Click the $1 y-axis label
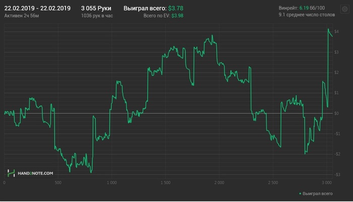Screen dimensions: 353x202 pyautogui.click(x=336, y=93)
